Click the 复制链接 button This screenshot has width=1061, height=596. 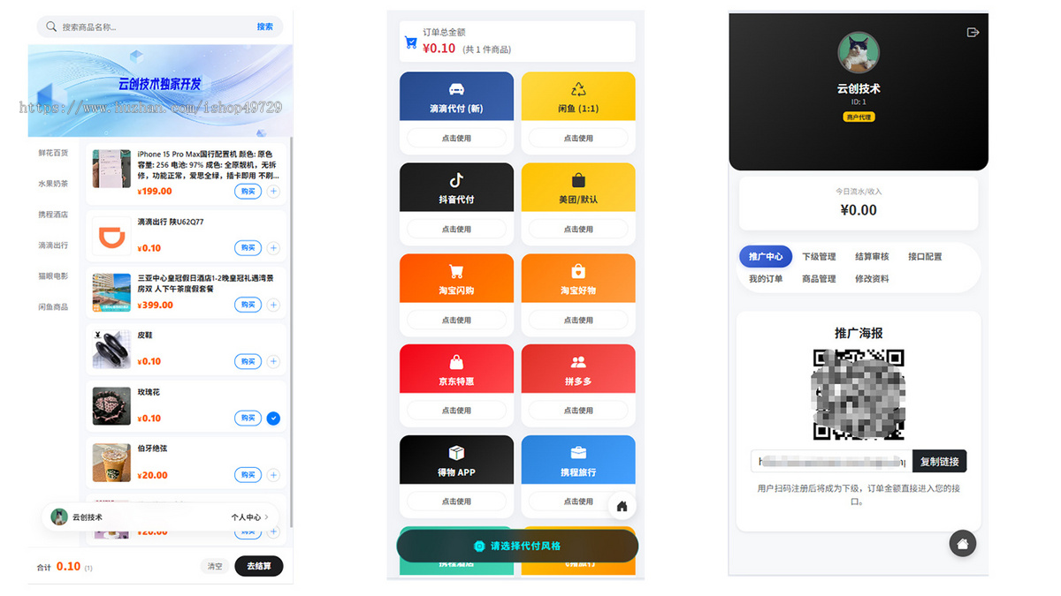tap(939, 461)
